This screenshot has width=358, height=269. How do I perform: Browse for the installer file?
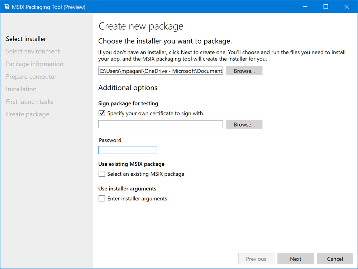coord(244,71)
